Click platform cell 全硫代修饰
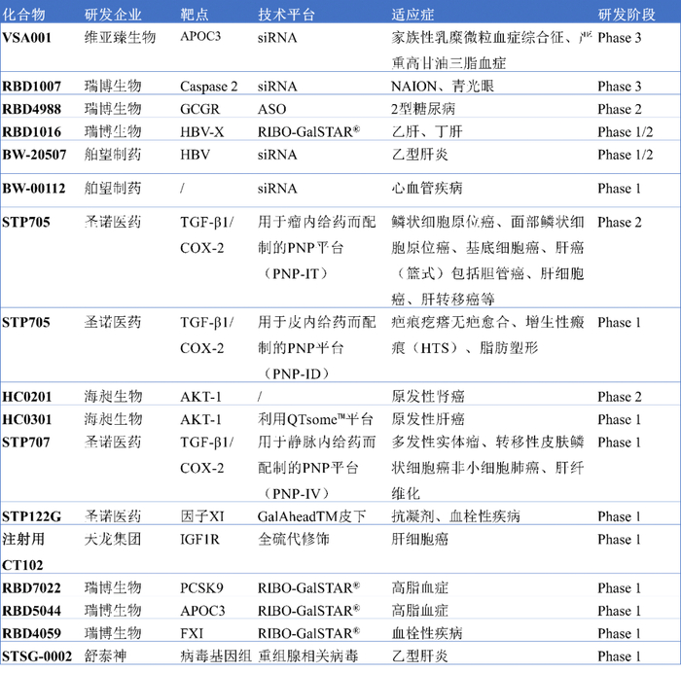 [x=294, y=539]
